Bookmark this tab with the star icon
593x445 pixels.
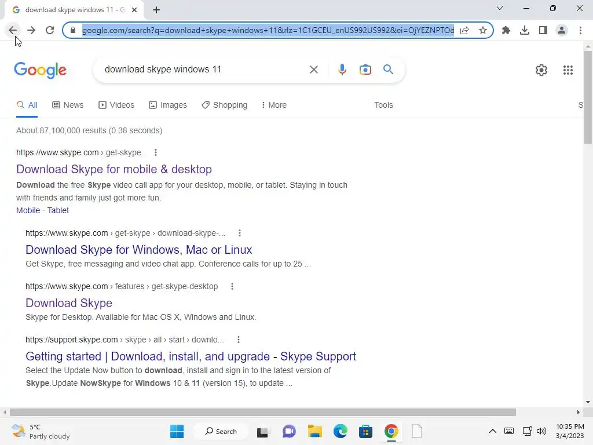[482, 30]
